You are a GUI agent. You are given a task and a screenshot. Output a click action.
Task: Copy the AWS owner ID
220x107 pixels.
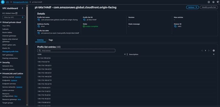click(x=175, y=26)
